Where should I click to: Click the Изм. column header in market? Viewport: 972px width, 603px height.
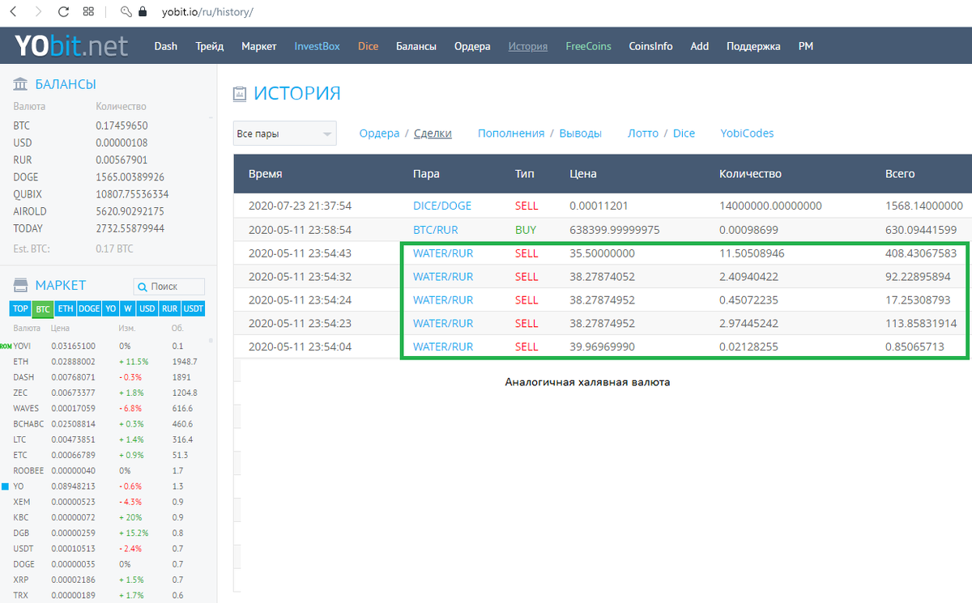tap(127, 329)
